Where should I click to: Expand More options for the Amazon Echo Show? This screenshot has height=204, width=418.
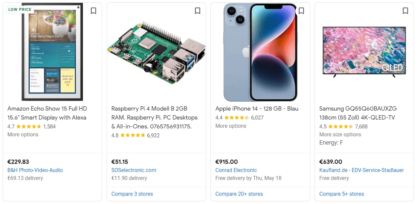click(x=22, y=134)
